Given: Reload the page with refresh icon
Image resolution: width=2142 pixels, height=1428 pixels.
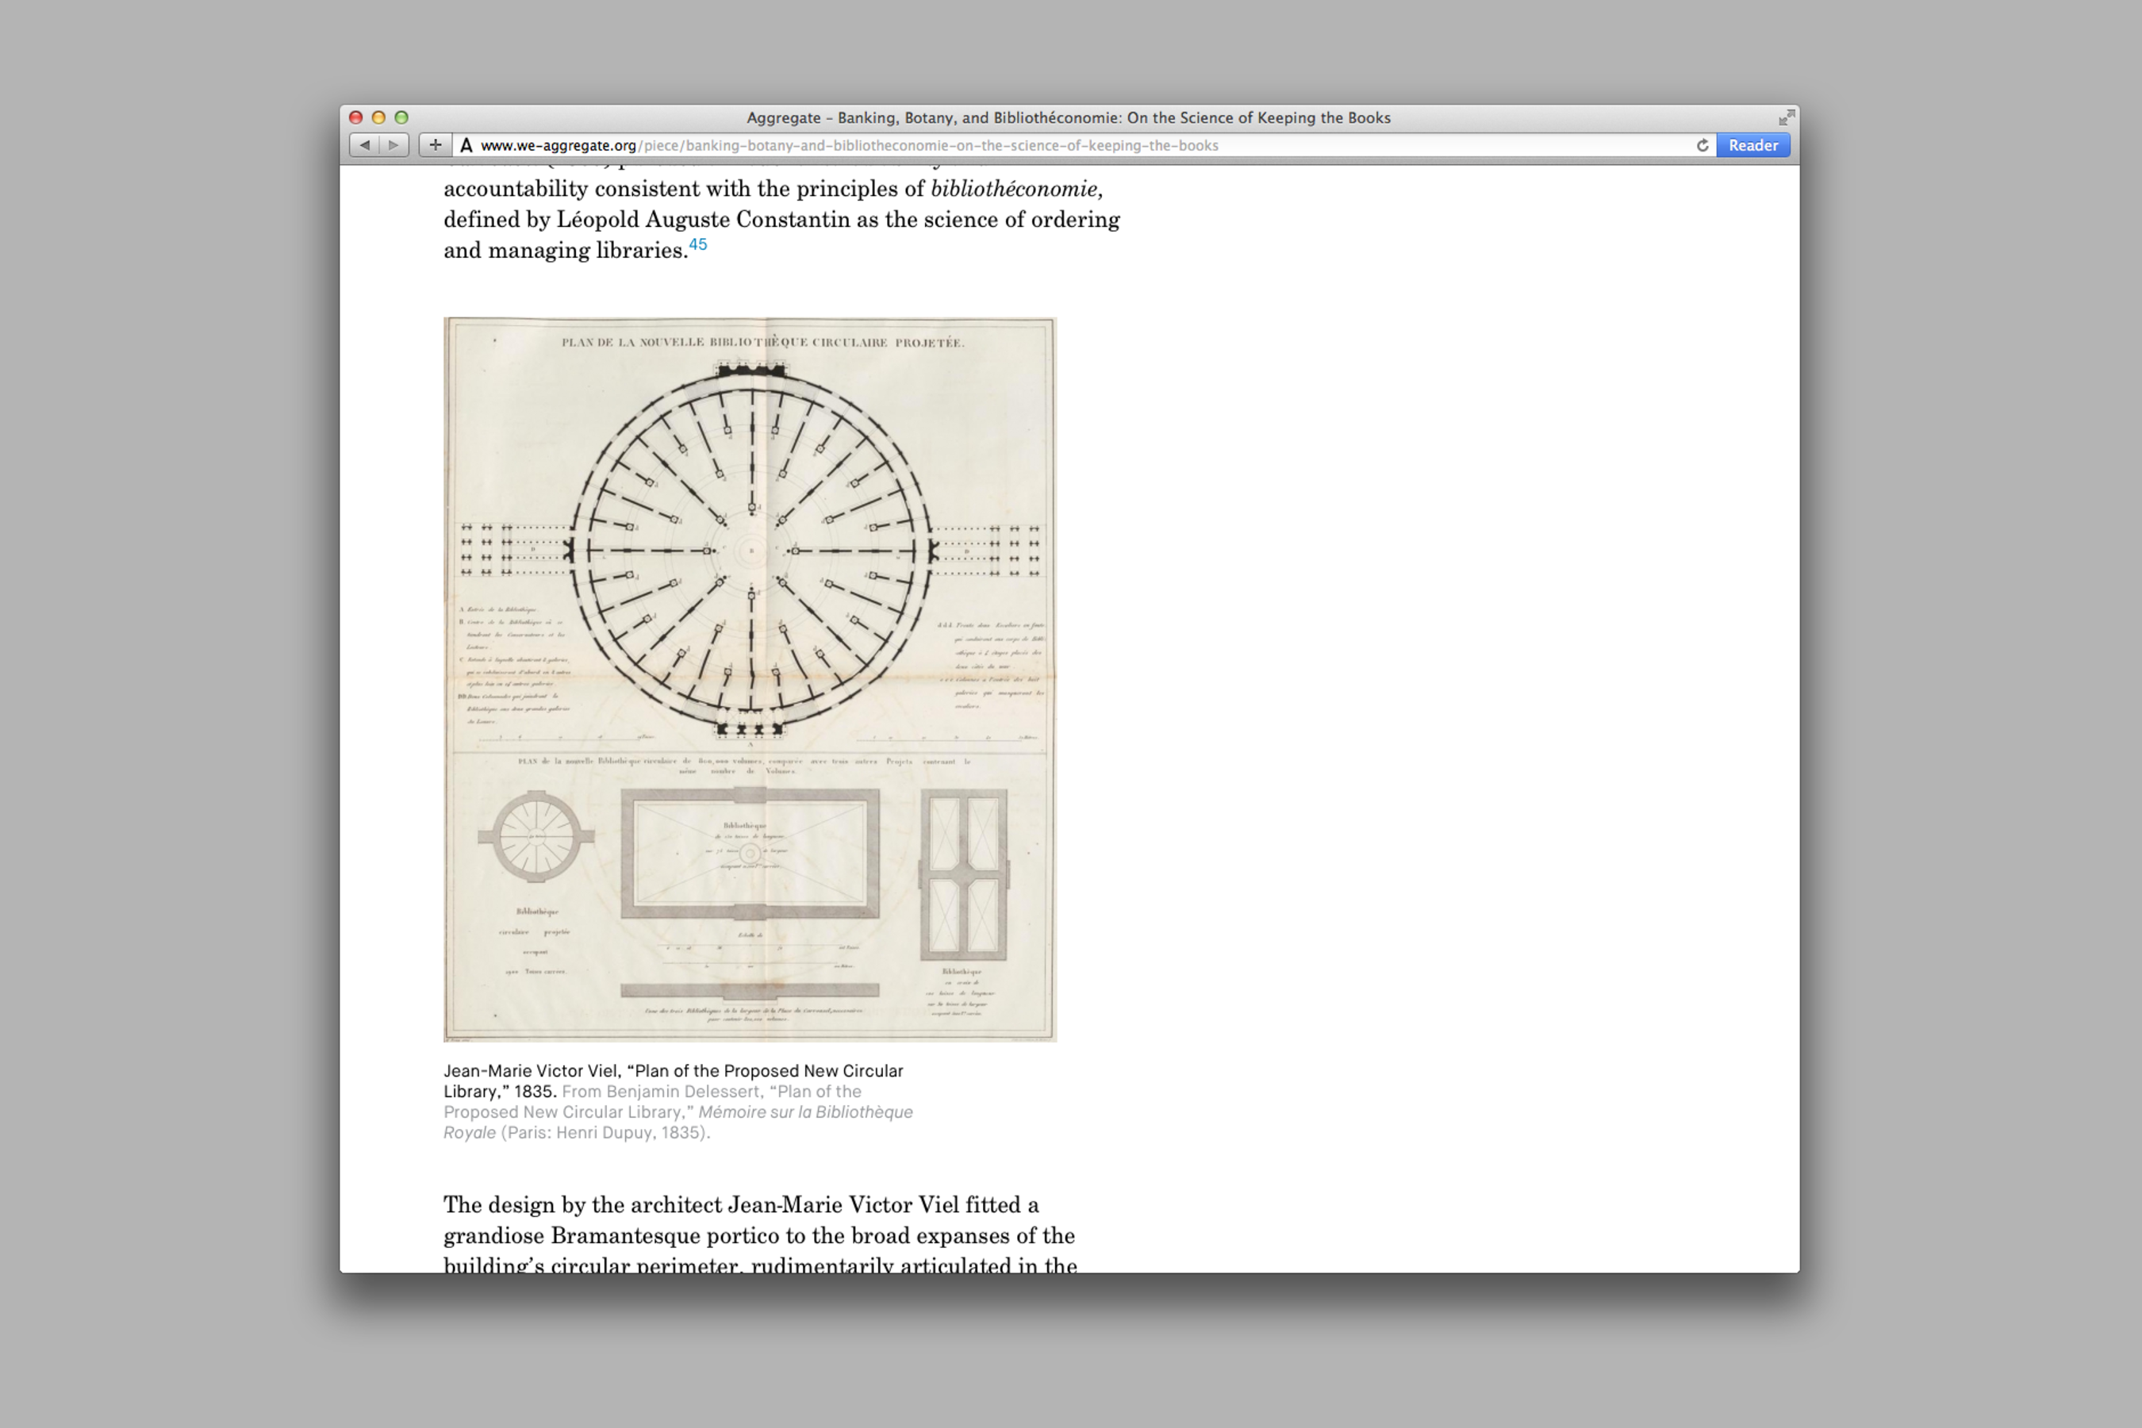Looking at the screenshot, I should click(1701, 146).
